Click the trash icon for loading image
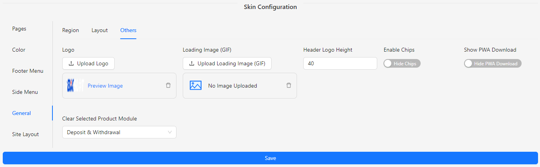Image resolution: width=540 pixels, height=167 pixels. [x=289, y=85]
